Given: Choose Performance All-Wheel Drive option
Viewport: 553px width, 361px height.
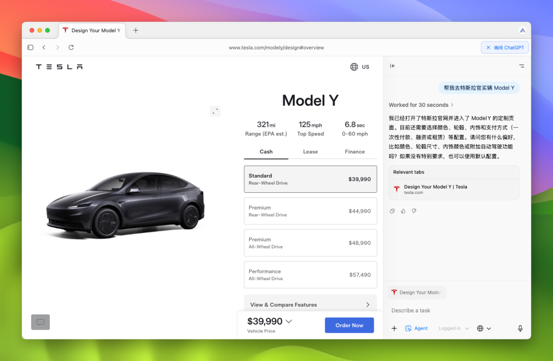Looking at the screenshot, I should 310,275.
